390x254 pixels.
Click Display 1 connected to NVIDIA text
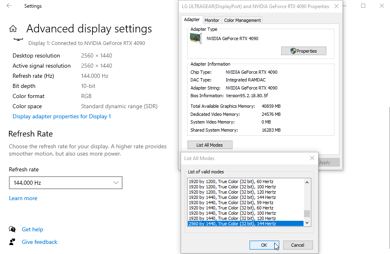click(86, 43)
